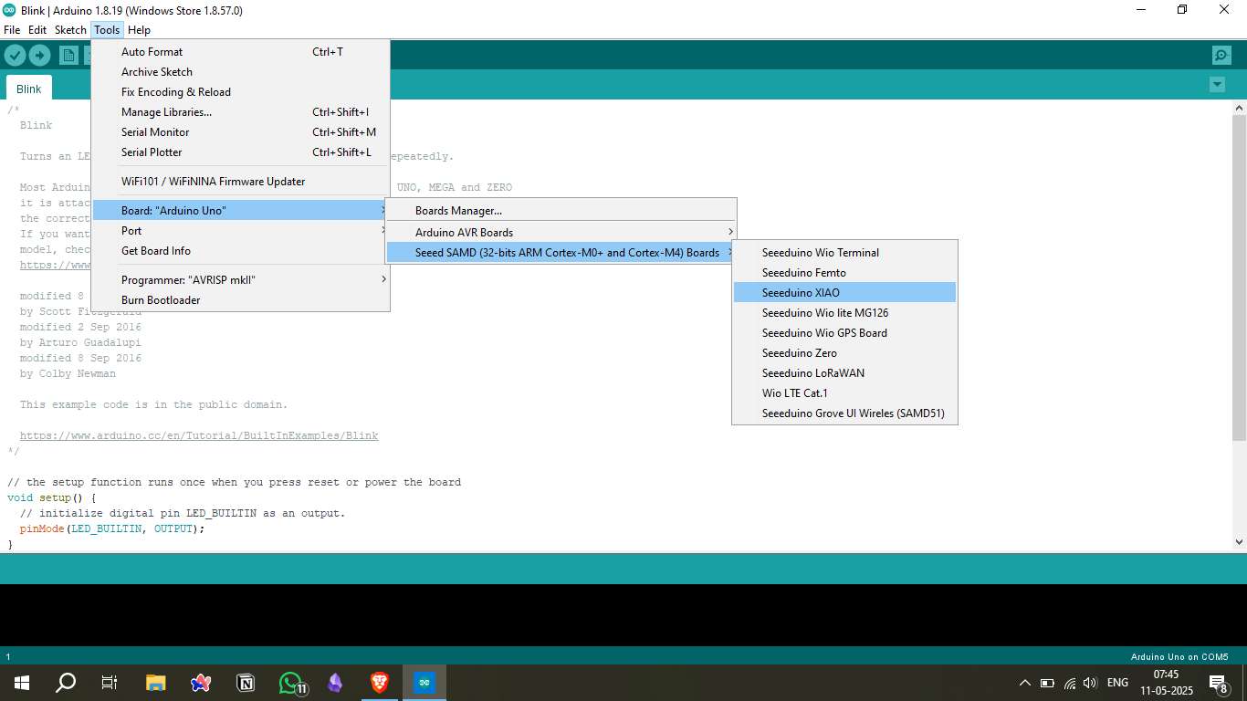Screen dimensions: 1247x701
Task: Click the pinMode(LED_BUILTIN, OUTPUT) code line
Action: 112,528
